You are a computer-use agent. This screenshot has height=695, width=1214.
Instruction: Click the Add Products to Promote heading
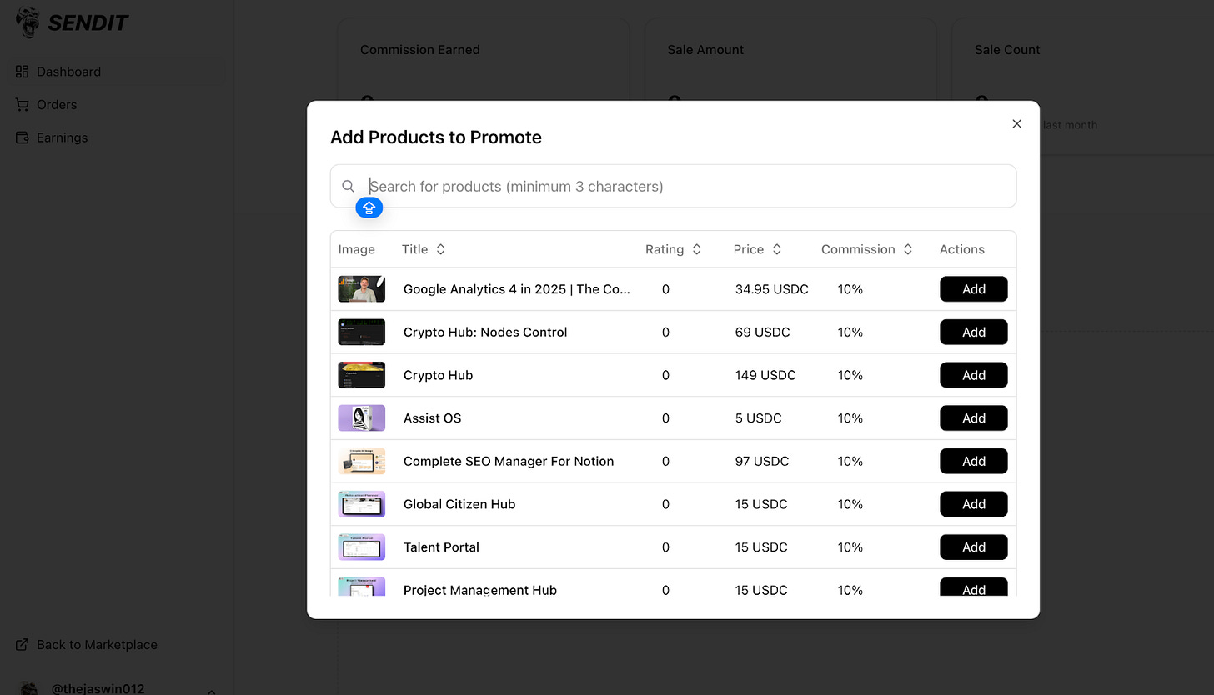tap(436, 137)
